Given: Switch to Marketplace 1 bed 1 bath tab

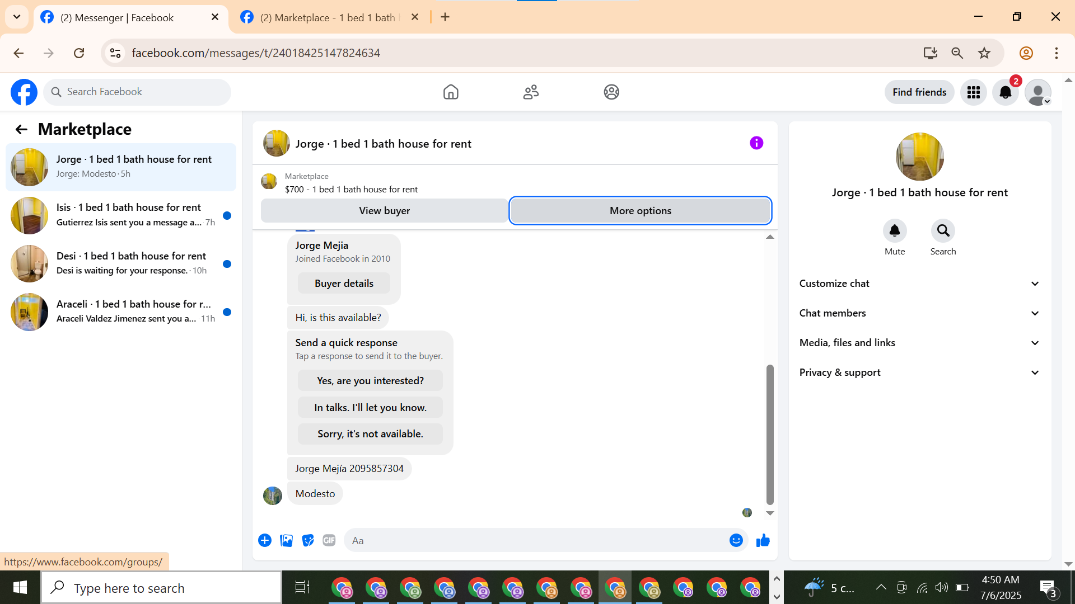Looking at the screenshot, I should click(x=330, y=18).
